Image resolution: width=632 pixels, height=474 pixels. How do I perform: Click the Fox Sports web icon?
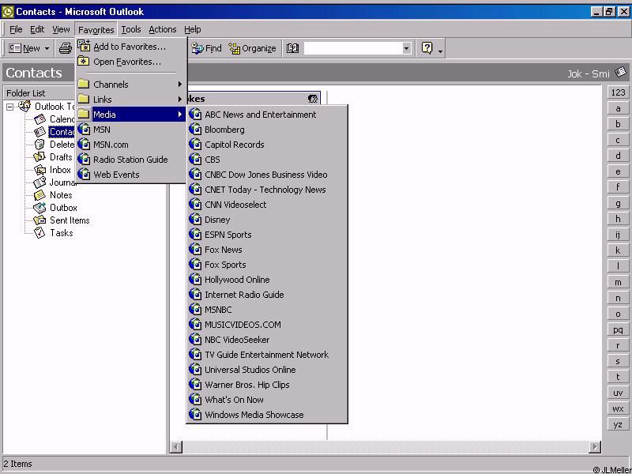click(x=195, y=265)
